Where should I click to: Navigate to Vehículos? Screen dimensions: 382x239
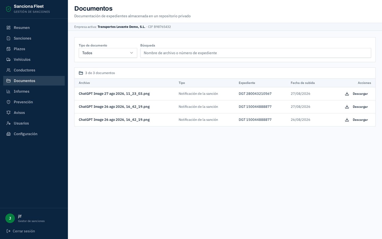tap(34, 59)
